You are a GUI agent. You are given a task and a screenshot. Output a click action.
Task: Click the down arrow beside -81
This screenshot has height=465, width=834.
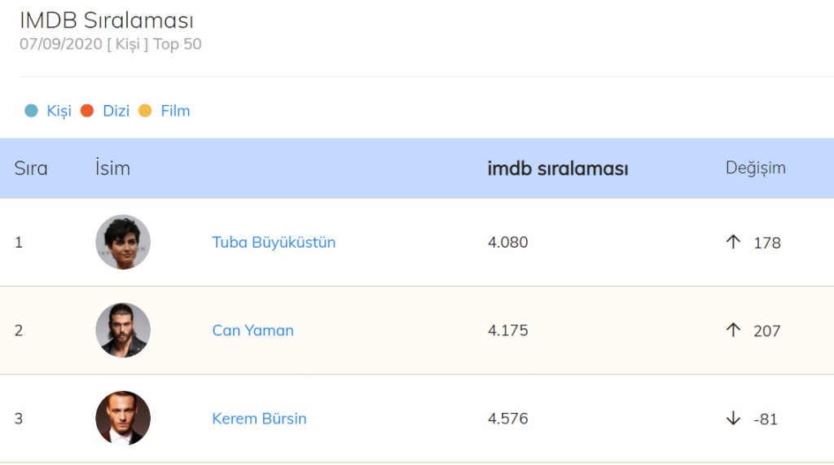[x=733, y=419]
